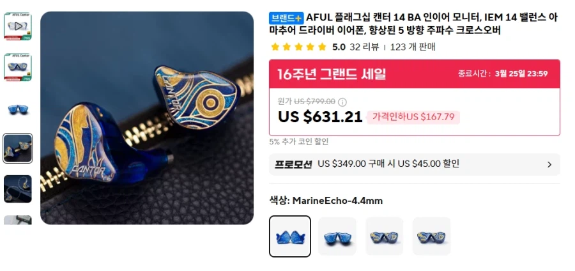Screen dimensions: 575x271
Task: Open the 프로모션 discount banner
Action: 415,164
